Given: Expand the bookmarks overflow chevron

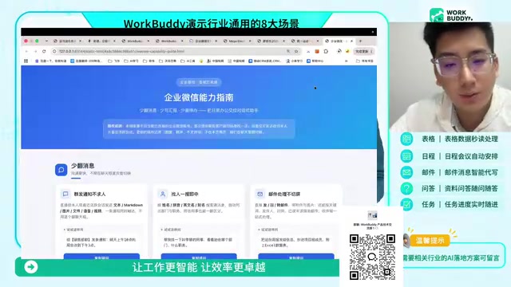Looking at the screenshot, I should pos(346,61).
